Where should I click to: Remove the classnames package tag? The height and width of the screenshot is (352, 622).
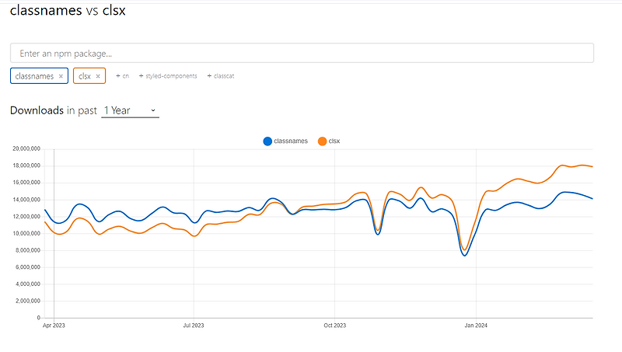(x=61, y=76)
